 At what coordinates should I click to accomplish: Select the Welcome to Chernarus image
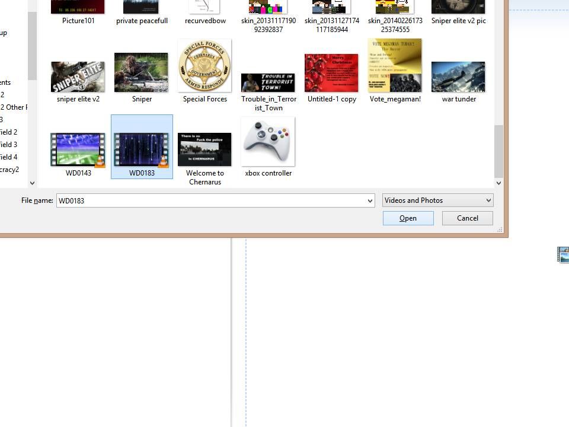204,149
